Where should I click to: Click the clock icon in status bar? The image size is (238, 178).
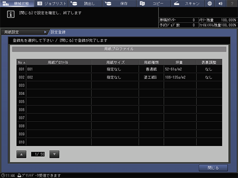[3, 175]
